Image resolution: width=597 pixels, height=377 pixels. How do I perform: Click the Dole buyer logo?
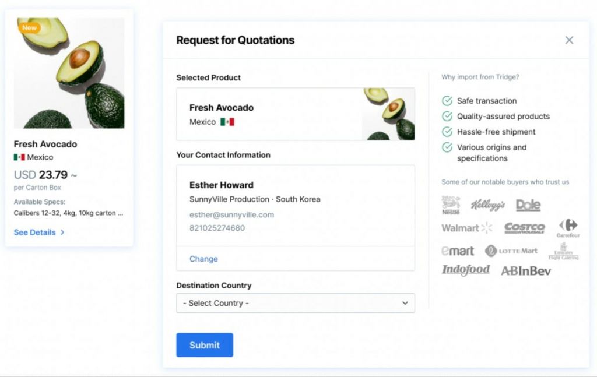click(x=528, y=205)
